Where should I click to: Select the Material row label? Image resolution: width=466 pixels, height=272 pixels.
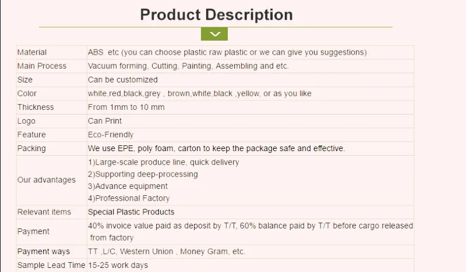(32, 52)
